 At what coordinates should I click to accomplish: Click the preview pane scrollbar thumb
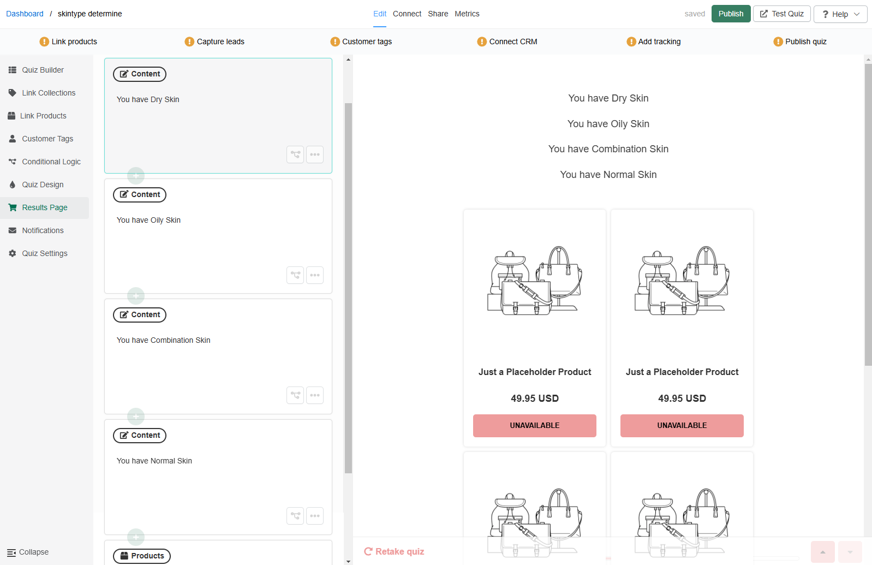pyautogui.click(x=868, y=215)
